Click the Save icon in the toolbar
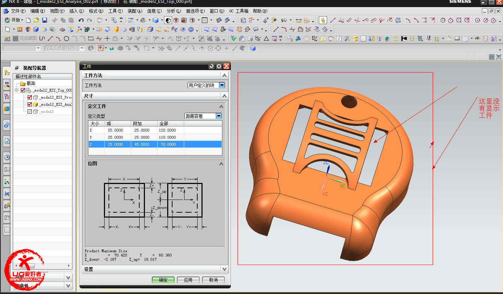 click(45, 20)
